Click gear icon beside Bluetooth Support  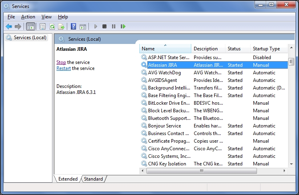point(144,118)
